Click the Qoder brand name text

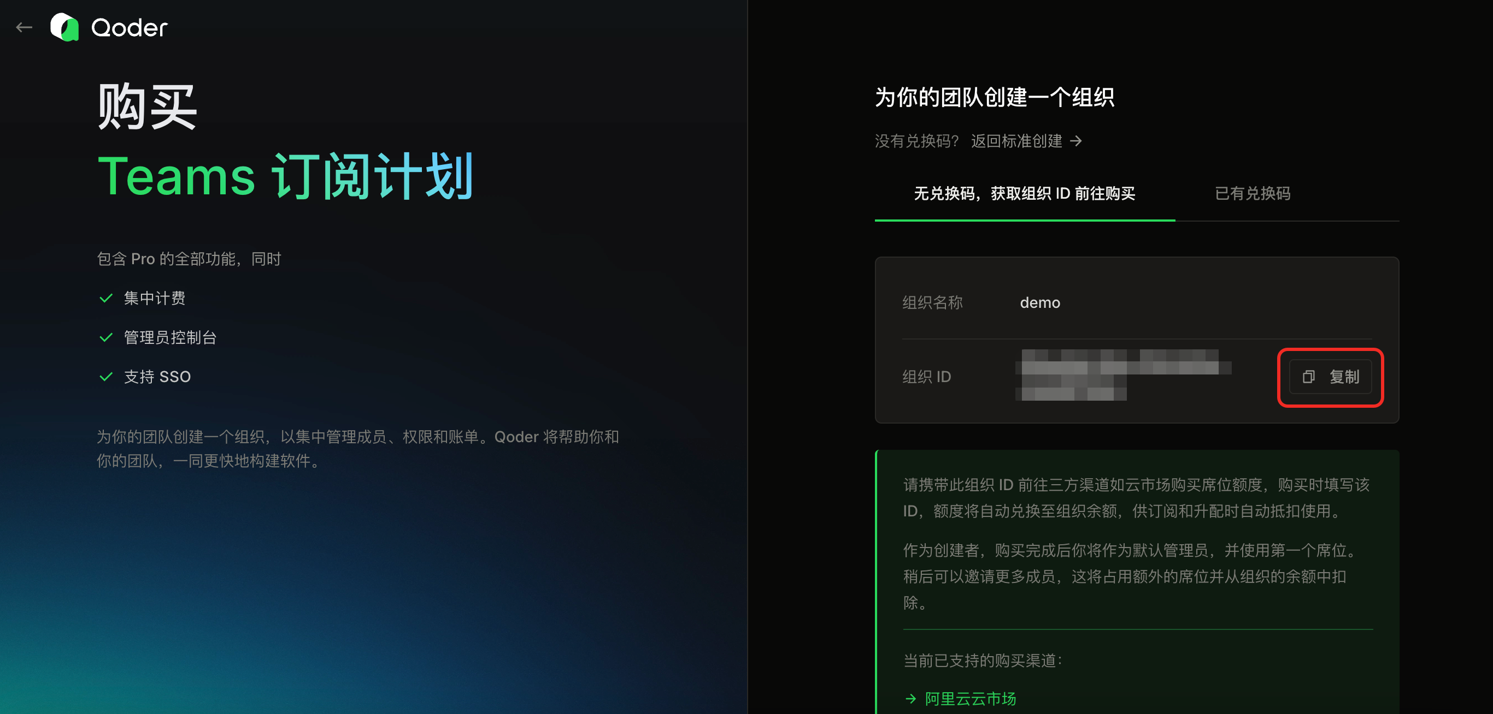(130, 28)
